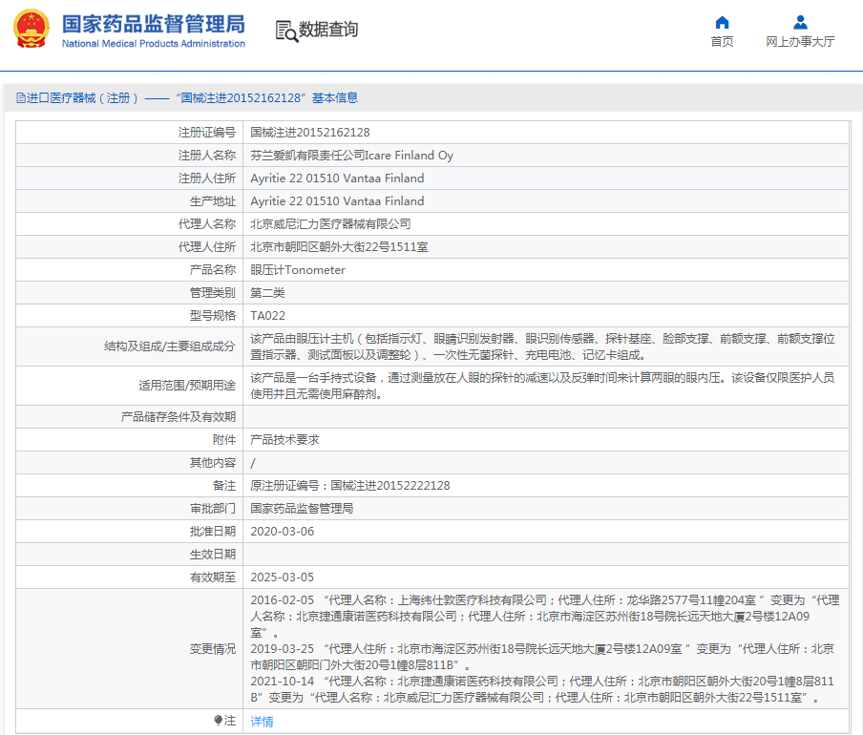Image resolution: width=863 pixels, height=735 pixels.
Task: Click registrant name 芬兰爱凯有限责任公司Icare Finland Oy
Action: point(351,156)
